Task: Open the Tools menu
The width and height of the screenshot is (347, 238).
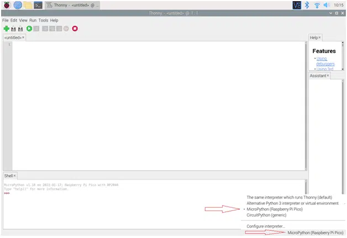Action: pyautogui.click(x=43, y=20)
